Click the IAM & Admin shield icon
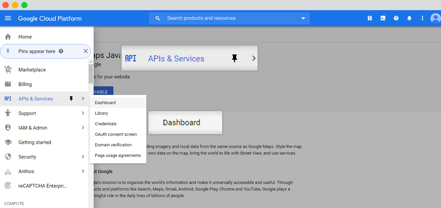This screenshot has height=208, width=441. pyautogui.click(x=8, y=128)
